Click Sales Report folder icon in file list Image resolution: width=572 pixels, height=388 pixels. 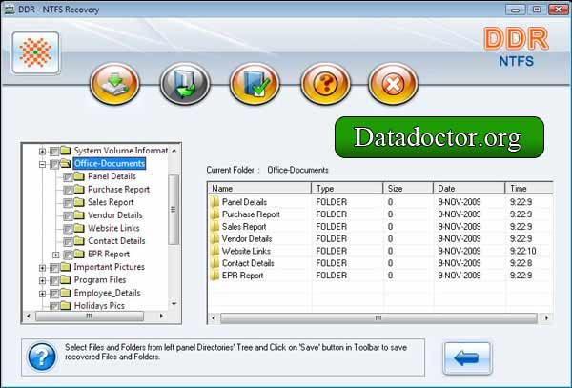click(x=214, y=227)
